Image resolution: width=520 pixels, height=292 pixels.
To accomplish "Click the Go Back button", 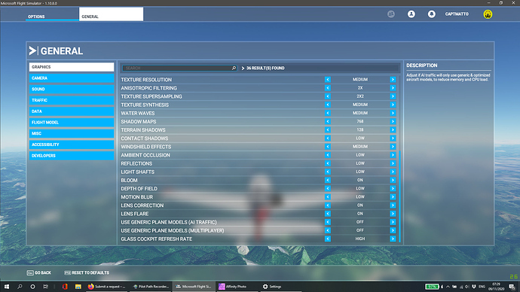I will (39, 272).
